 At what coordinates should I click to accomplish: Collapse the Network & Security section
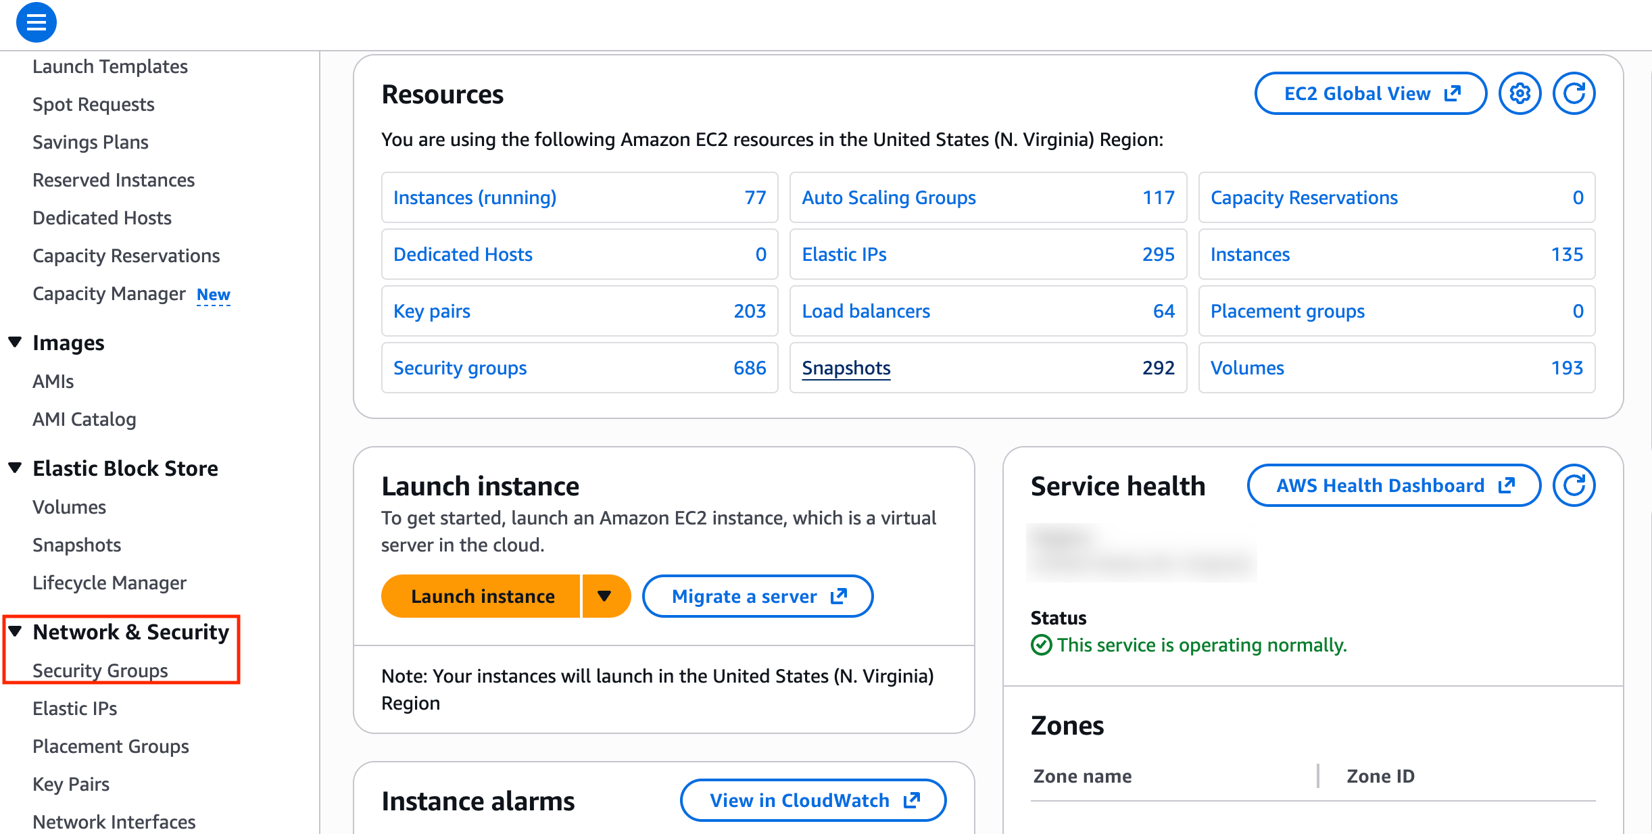[x=16, y=631]
